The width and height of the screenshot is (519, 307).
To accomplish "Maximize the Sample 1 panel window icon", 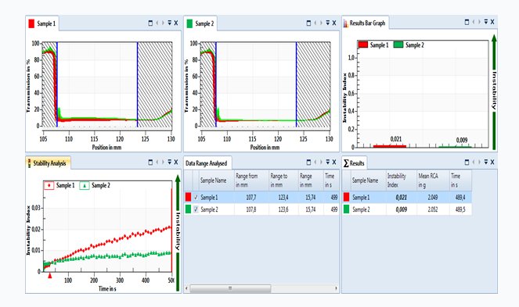I will pos(150,23).
